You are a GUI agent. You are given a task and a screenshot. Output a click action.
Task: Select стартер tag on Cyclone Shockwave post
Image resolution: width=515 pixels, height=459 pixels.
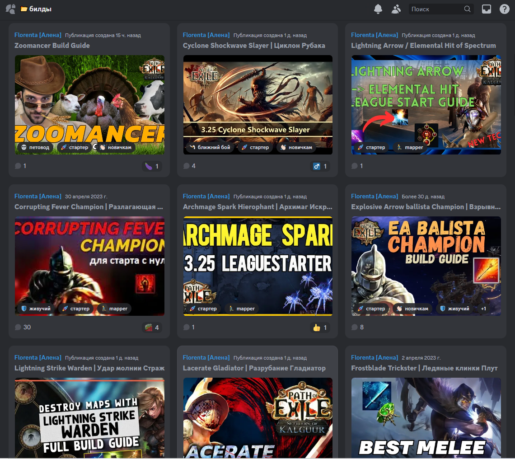click(255, 147)
